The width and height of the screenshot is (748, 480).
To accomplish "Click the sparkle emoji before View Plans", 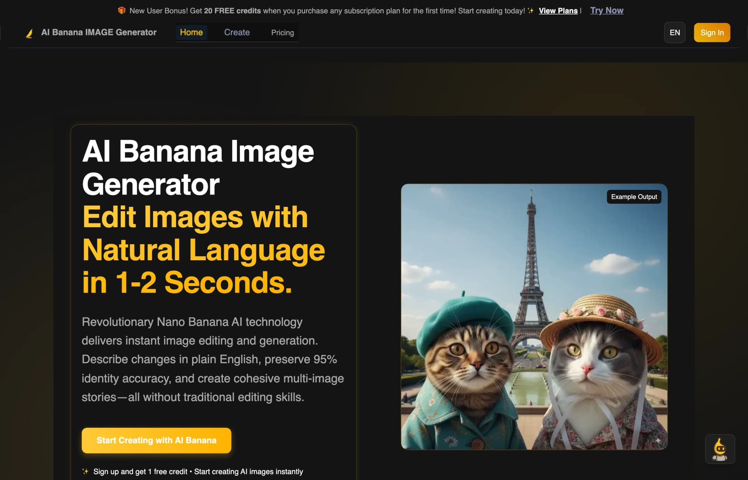I will click(531, 11).
